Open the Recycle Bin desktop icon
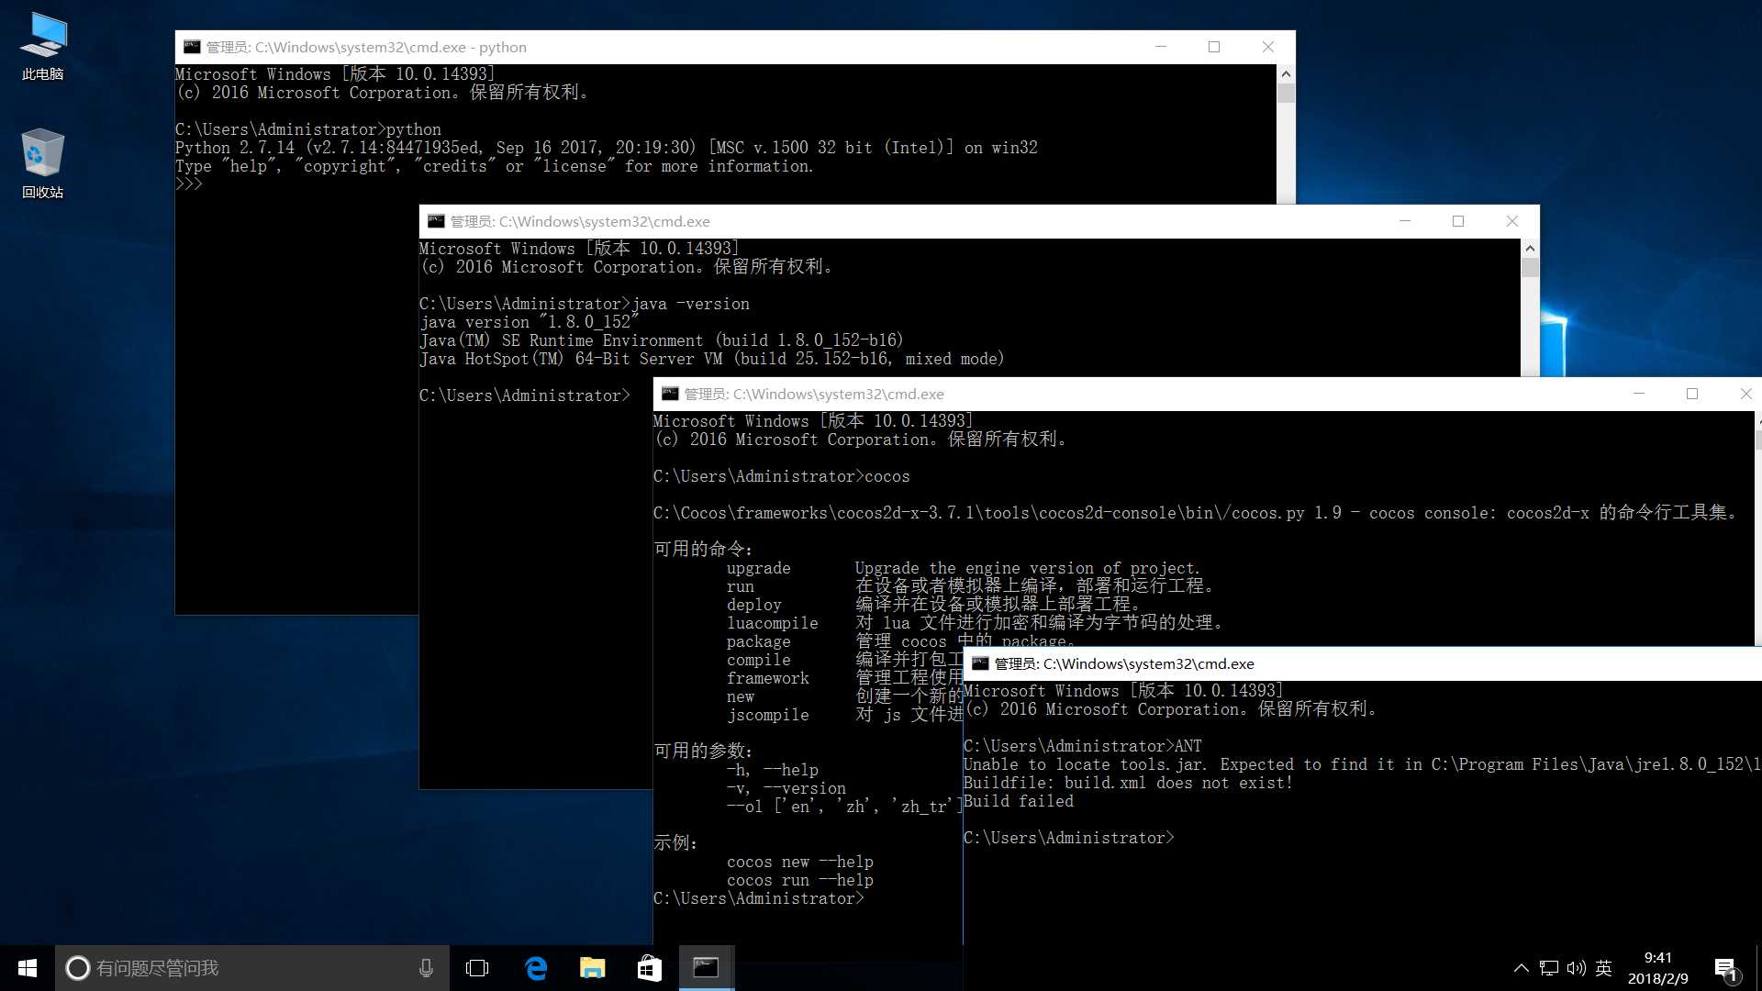 (x=43, y=164)
